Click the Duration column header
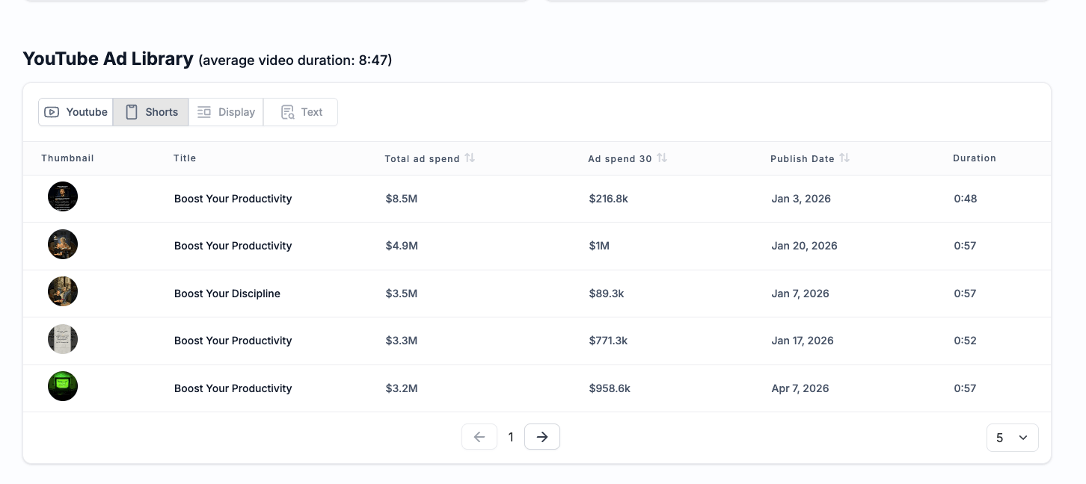The width and height of the screenshot is (1086, 484). [975, 158]
